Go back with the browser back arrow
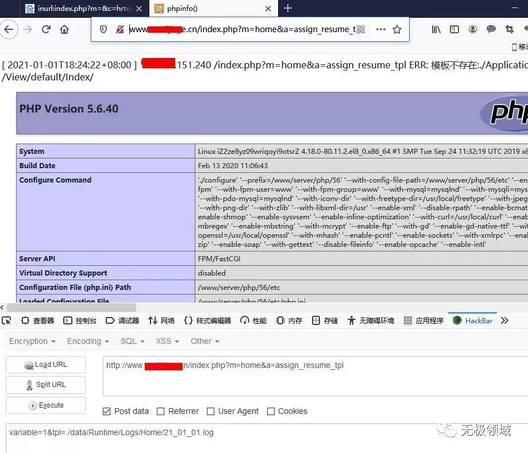Image resolution: width=528 pixels, height=453 pixels. point(9,30)
